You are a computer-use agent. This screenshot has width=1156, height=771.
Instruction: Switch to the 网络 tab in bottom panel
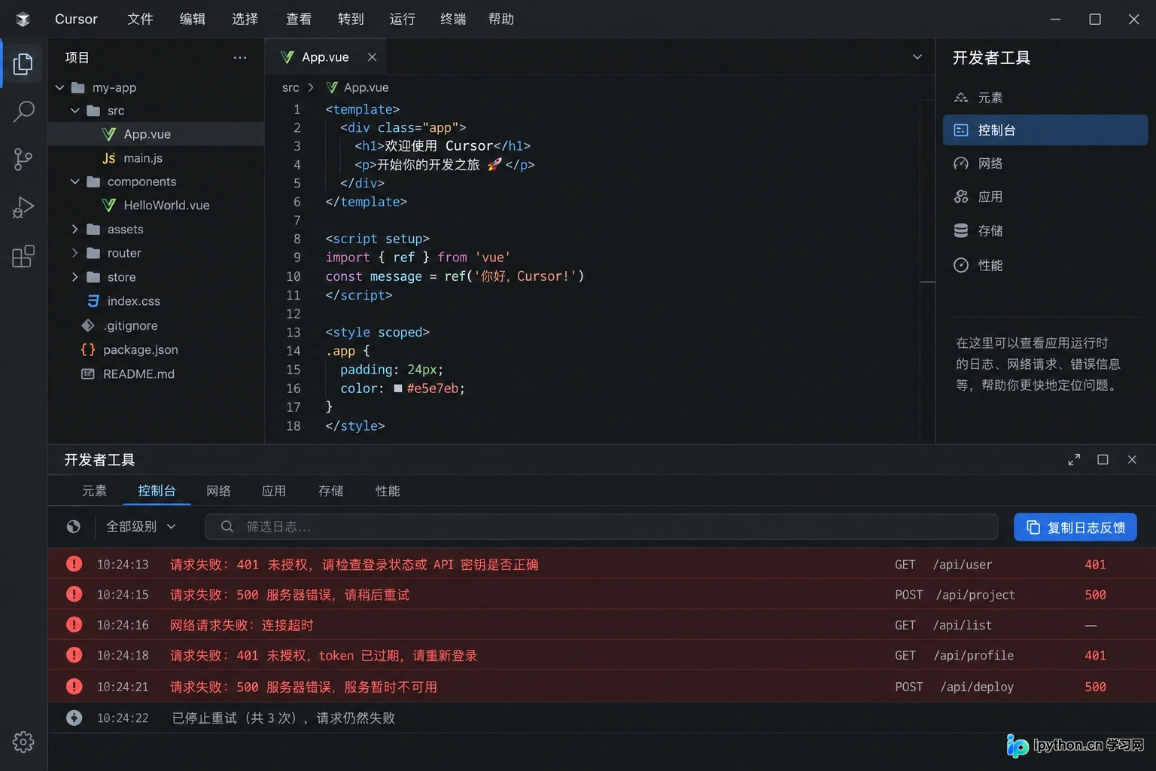pyautogui.click(x=218, y=491)
